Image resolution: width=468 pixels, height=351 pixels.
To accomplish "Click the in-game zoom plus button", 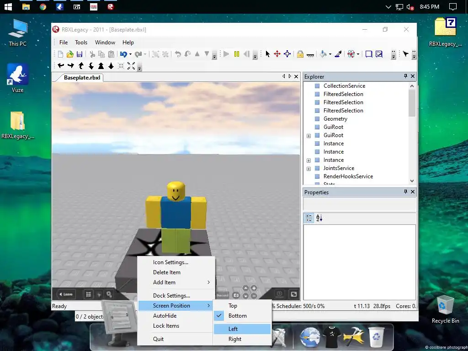I will point(254,288).
